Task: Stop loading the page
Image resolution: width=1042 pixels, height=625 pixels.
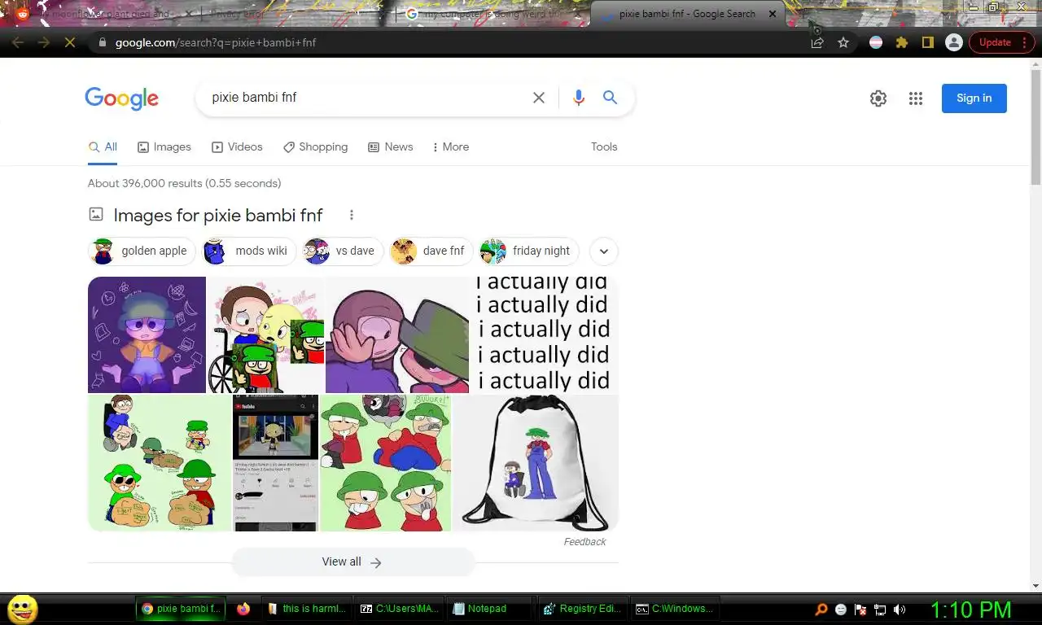Action: coord(70,42)
